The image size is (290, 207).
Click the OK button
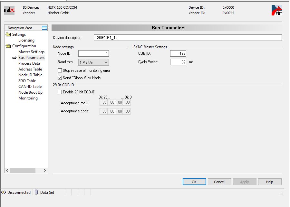[194, 182]
